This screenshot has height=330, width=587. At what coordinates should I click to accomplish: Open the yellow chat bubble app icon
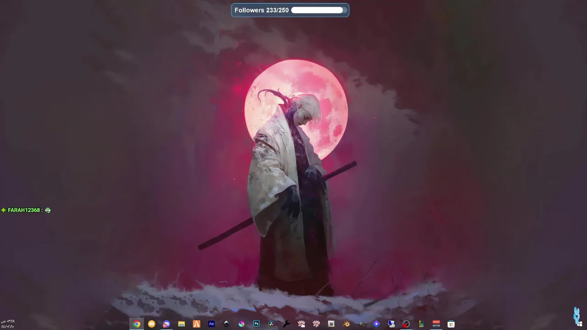152,324
